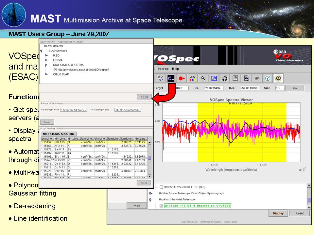314x235 pixels.
Task: Select the Cu IV table row
Action: pyautogui.click(x=94, y=167)
